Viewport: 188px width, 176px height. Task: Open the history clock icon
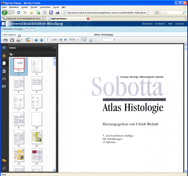pyautogui.click(x=44, y=13)
